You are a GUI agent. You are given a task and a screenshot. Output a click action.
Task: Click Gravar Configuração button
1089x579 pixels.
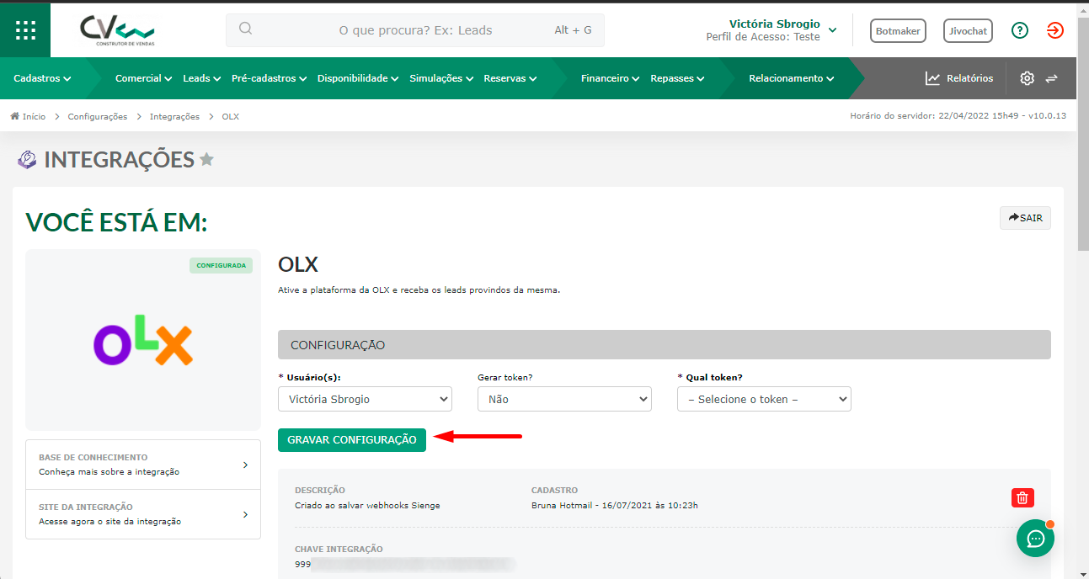pos(352,439)
